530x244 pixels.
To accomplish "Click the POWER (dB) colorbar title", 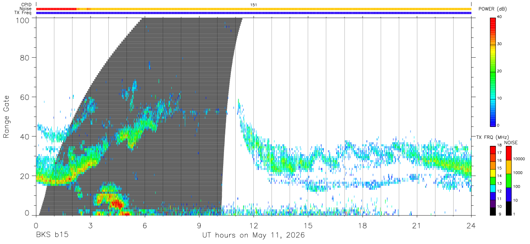I will [x=492, y=9].
